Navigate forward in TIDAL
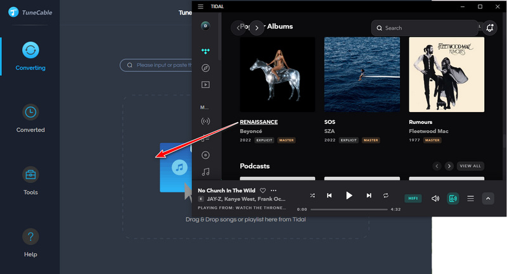 pyautogui.click(x=257, y=28)
